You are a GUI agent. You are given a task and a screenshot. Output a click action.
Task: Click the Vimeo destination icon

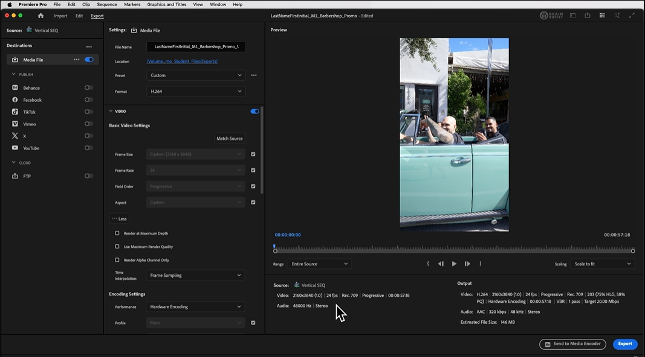point(14,124)
